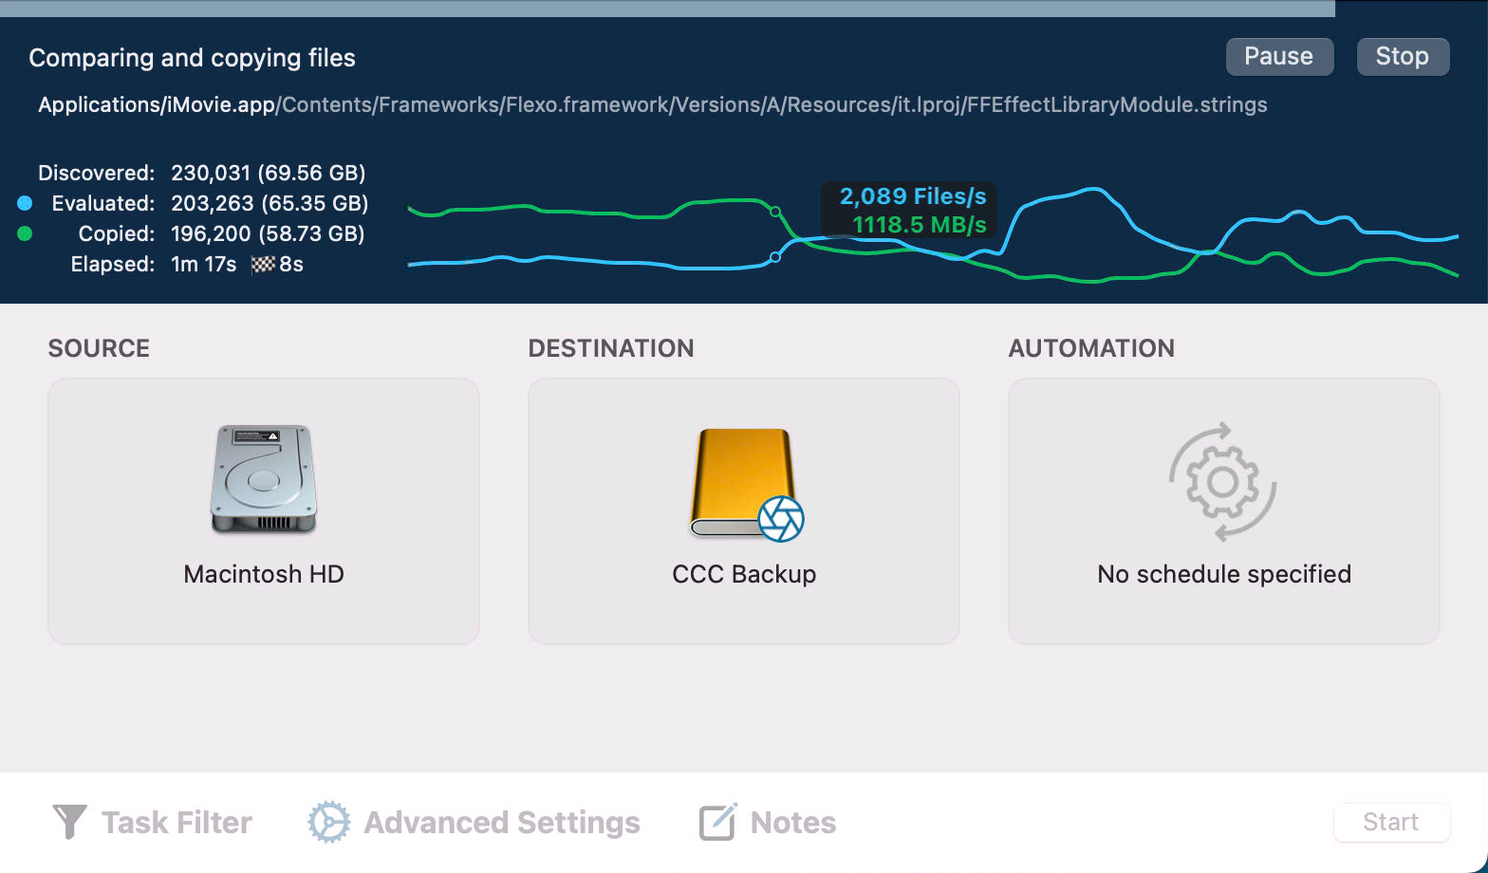
Task: Open the Notes editor
Action: (x=768, y=822)
